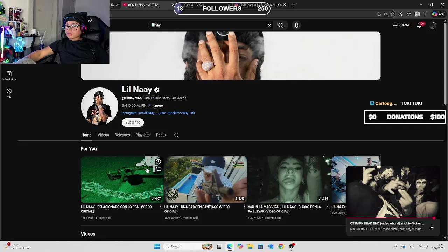This screenshot has height=252, width=448.
Task: Add green rifle video to Watch later
Action: pyautogui.click(x=159, y=162)
